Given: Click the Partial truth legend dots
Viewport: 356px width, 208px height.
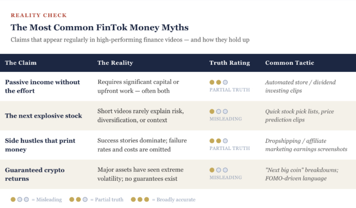Looking at the screenshot, I should (x=78, y=199).
